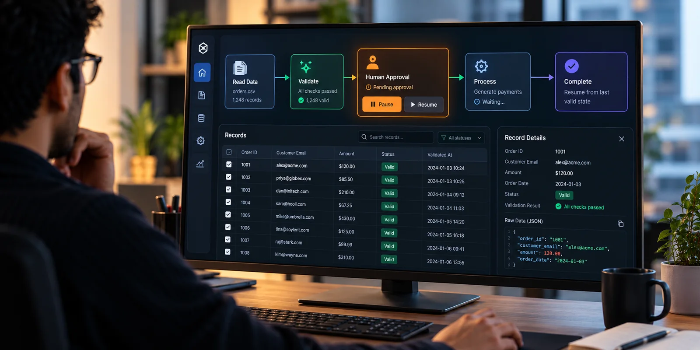
Task: Open the analytics chart sidebar icon
Action: 200,164
